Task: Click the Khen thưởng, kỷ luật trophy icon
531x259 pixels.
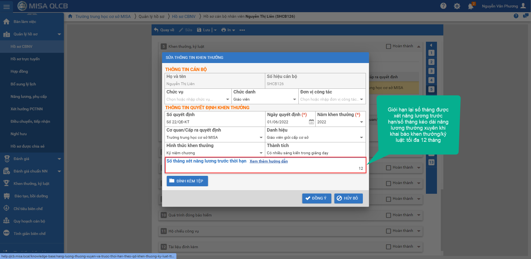Action: pos(6,184)
